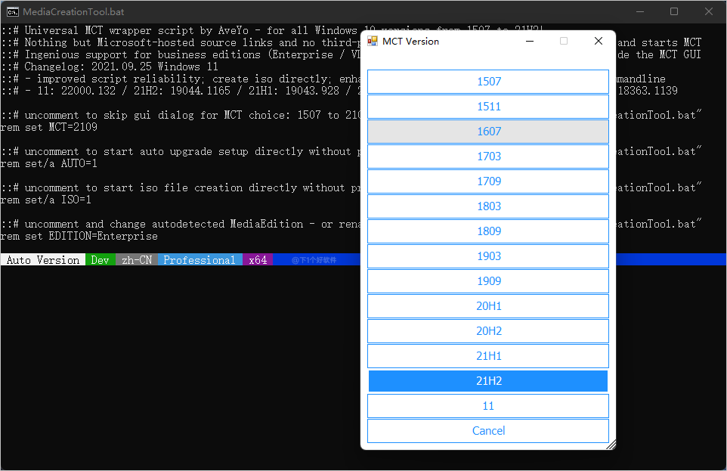Click the 'rem set/a ISO=1' console line
Image resolution: width=727 pixels, height=471 pixels.
point(46,200)
